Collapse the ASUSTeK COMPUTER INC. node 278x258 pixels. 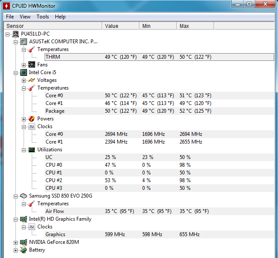tap(15, 42)
